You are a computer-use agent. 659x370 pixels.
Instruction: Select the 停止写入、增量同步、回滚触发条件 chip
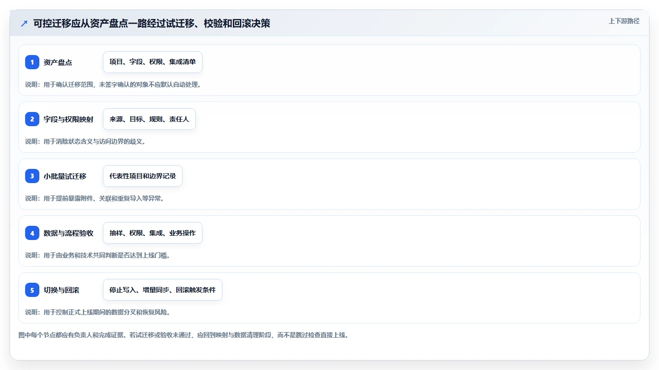point(163,290)
